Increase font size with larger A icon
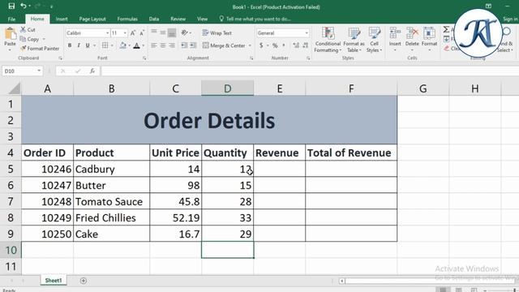 point(133,33)
